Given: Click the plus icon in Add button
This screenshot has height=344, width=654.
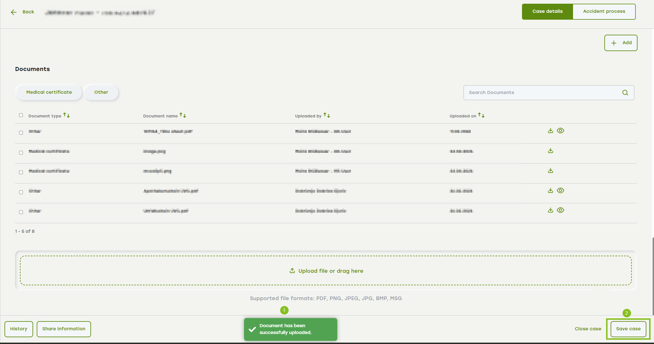Looking at the screenshot, I should (x=614, y=43).
